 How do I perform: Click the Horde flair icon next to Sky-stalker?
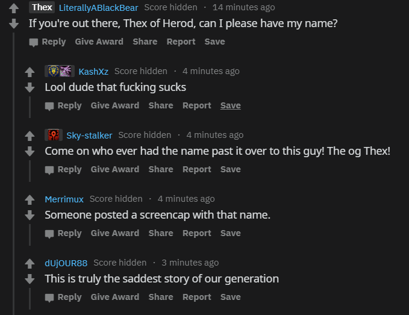[54, 135]
